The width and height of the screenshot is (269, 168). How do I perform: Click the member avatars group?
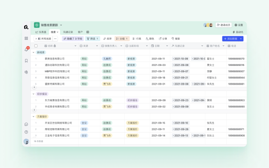point(208,25)
